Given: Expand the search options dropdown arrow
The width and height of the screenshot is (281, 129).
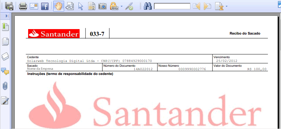Looking at the screenshot, I should coord(226,7).
